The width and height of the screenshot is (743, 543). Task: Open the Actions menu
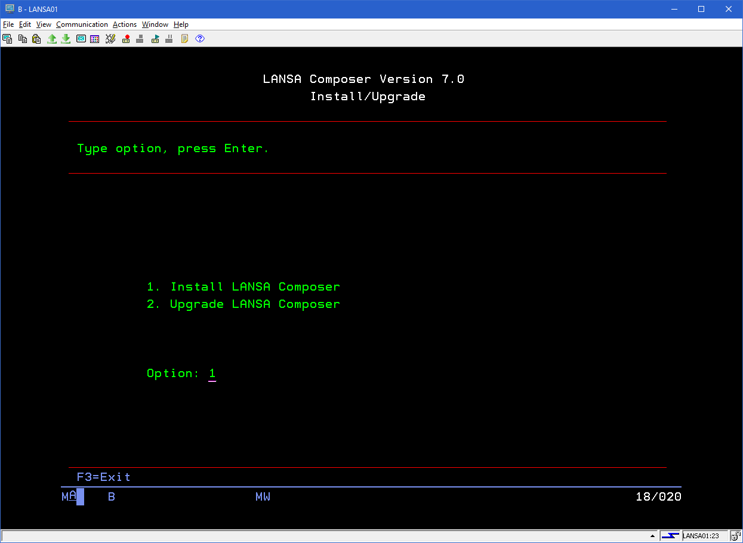[x=125, y=24]
